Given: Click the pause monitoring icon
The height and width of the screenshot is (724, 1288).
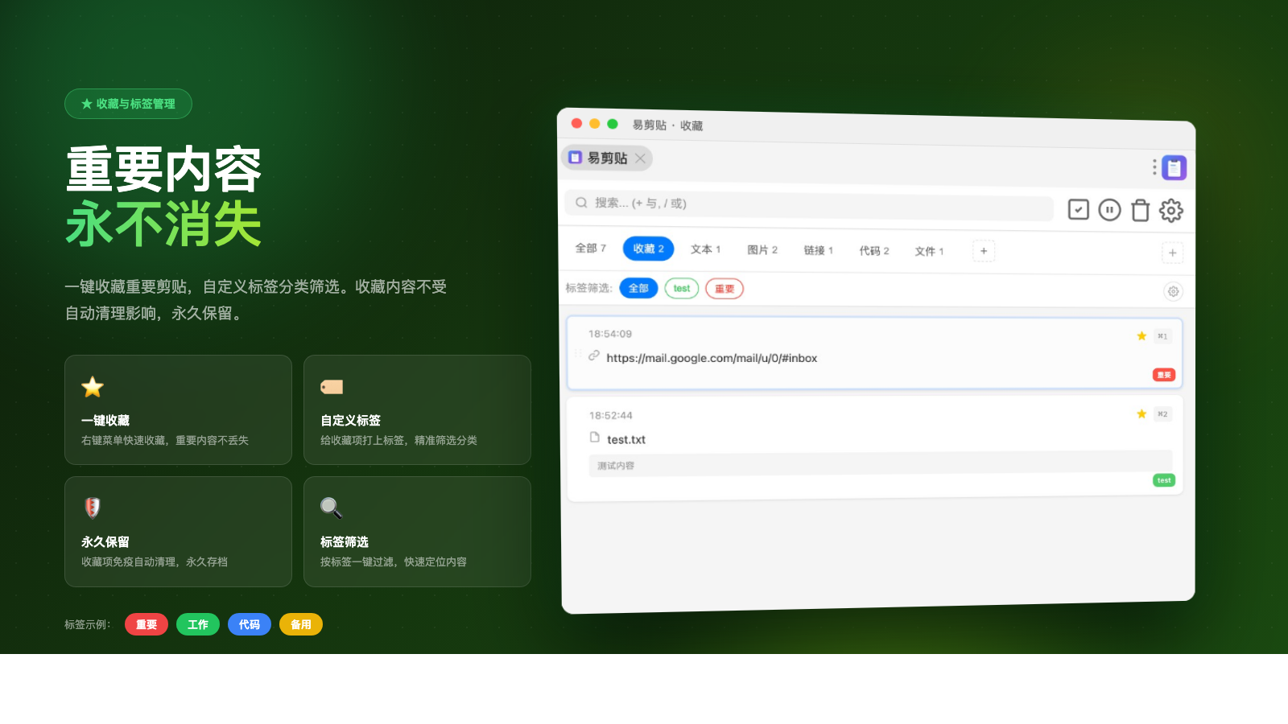Looking at the screenshot, I should pos(1109,210).
